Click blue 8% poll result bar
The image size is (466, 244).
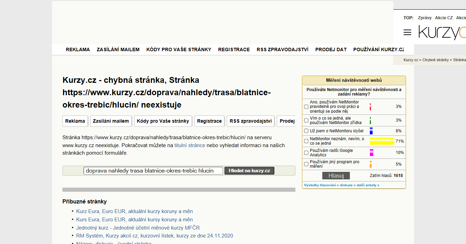(371, 131)
